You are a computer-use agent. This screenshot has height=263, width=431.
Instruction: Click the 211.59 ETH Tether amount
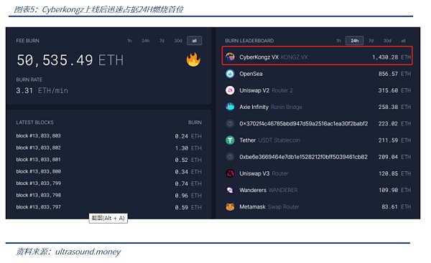394,140
